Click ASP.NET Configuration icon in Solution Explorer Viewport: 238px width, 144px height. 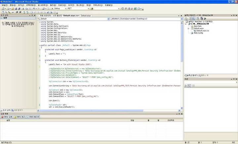click(x=205, y=19)
